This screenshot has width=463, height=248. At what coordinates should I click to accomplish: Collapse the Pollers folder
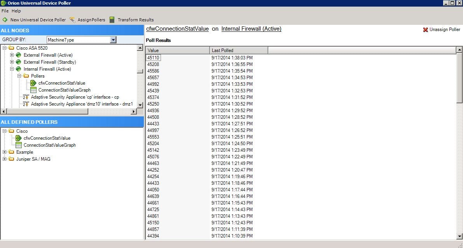click(x=19, y=76)
